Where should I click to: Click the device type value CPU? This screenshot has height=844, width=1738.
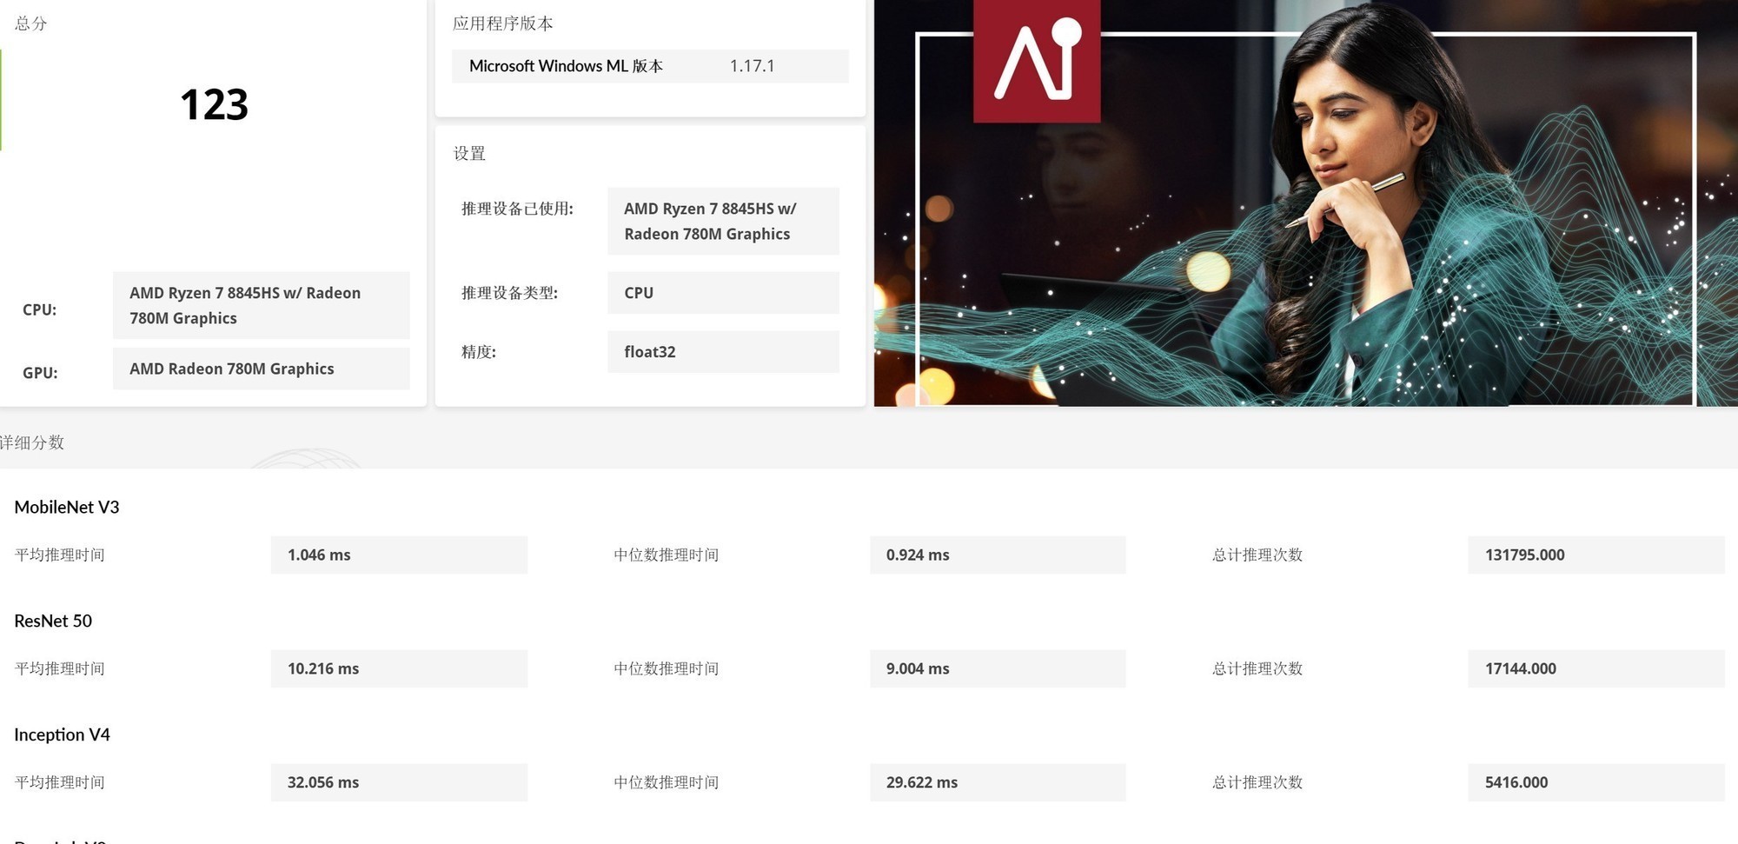coord(723,293)
